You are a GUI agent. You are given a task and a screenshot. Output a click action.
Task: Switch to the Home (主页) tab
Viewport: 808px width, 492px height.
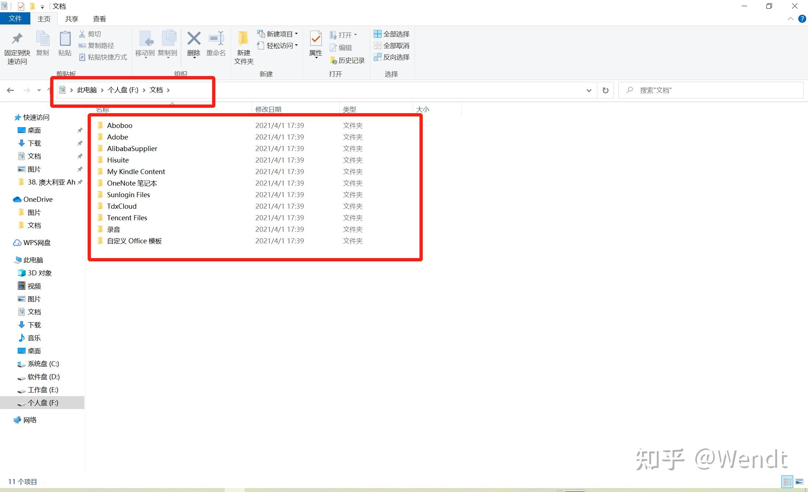point(44,19)
